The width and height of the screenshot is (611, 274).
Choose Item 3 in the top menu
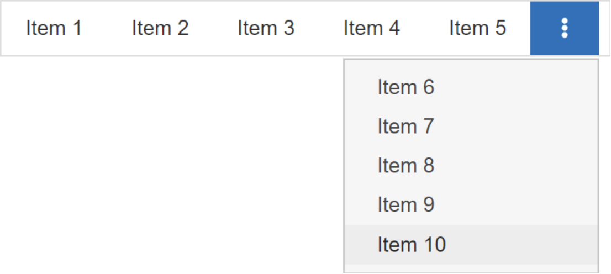click(266, 28)
